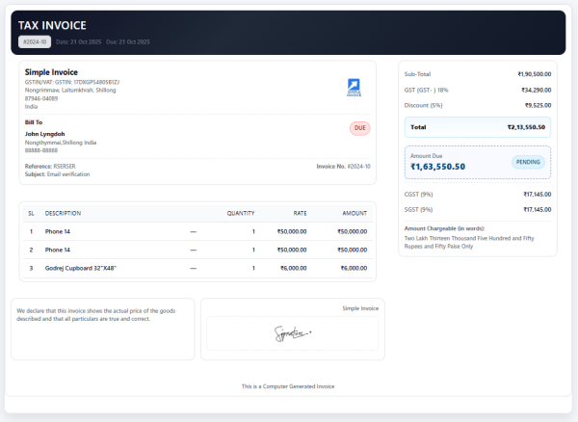
Task: Click the Total row in summary
Action: 478,126
